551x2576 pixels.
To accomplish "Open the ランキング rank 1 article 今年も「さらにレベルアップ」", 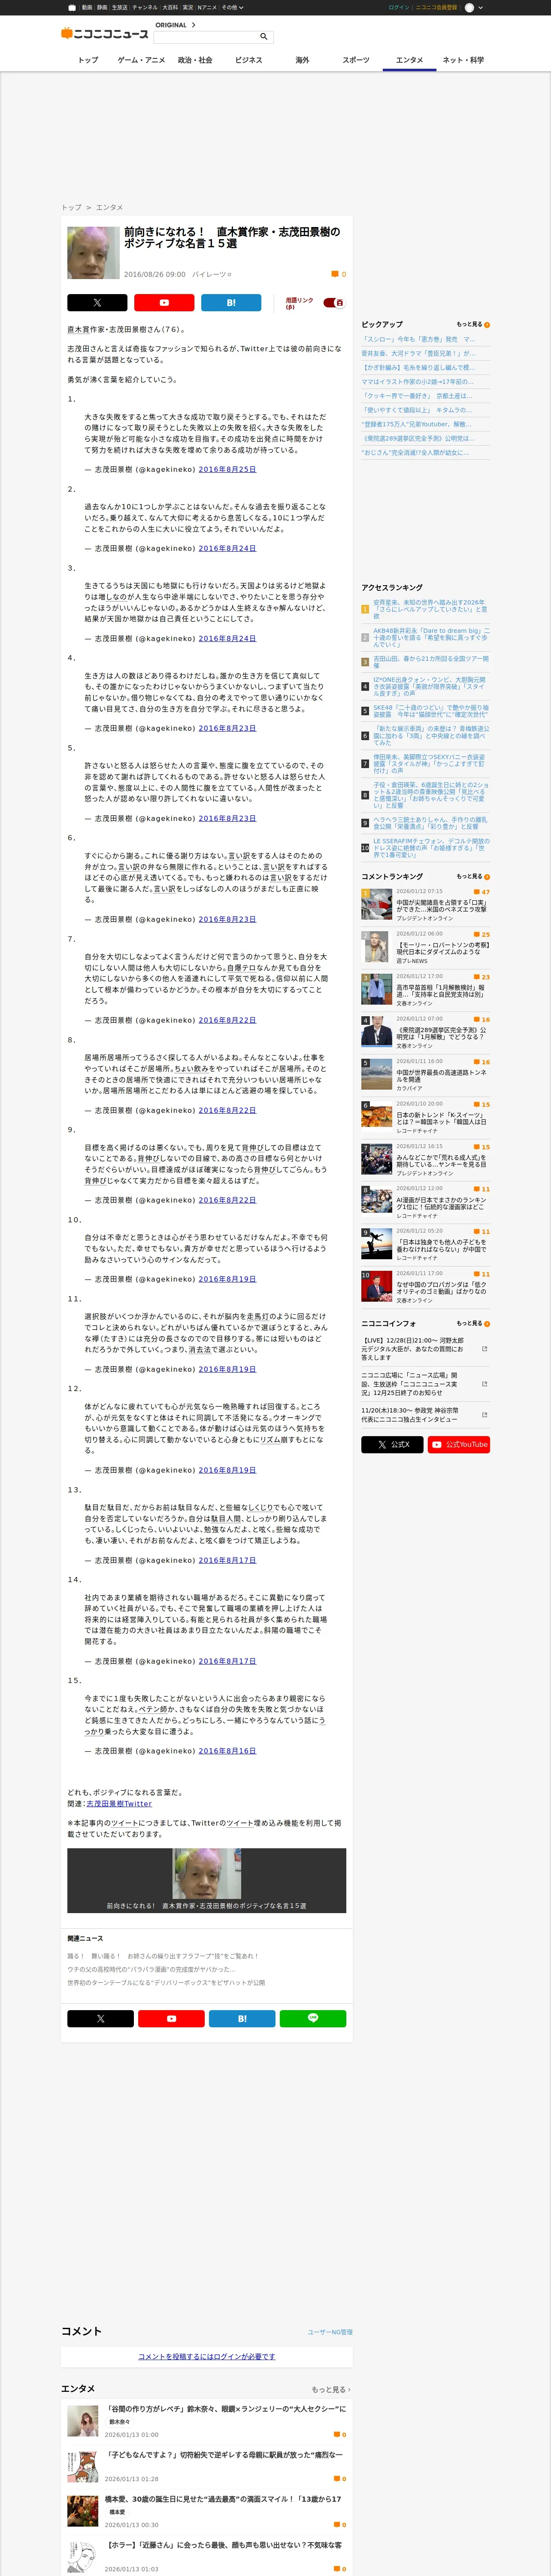I will (x=430, y=609).
